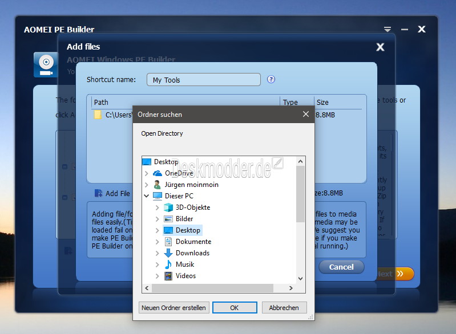
Task: Expand the Musik folder node
Action: (158, 264)
